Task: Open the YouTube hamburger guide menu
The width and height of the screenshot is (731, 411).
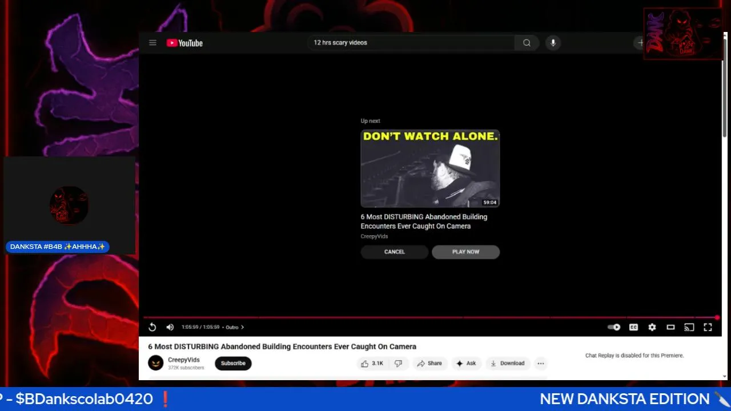Action: pos(152,43)
